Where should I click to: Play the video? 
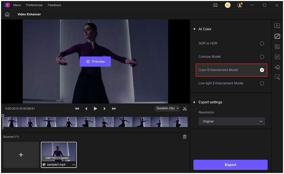[95, 109]
